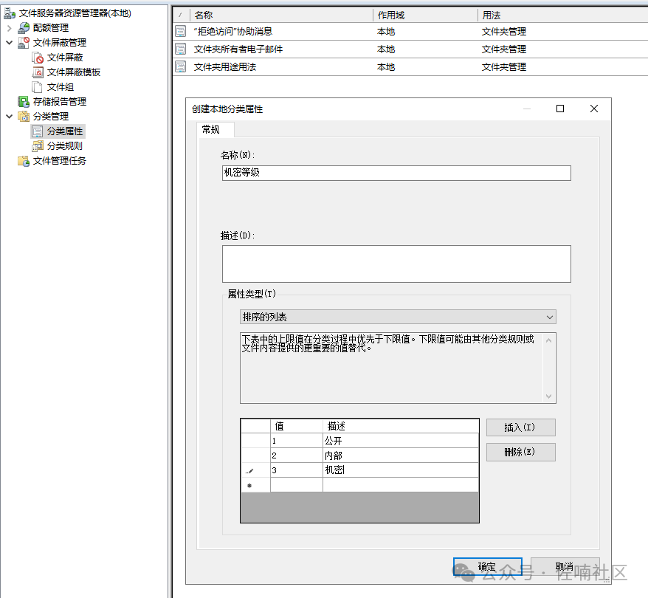This screenshot has height=598, width=648.
Task: Collapse the 分类管理 tree node
Action: click(9, 117)
